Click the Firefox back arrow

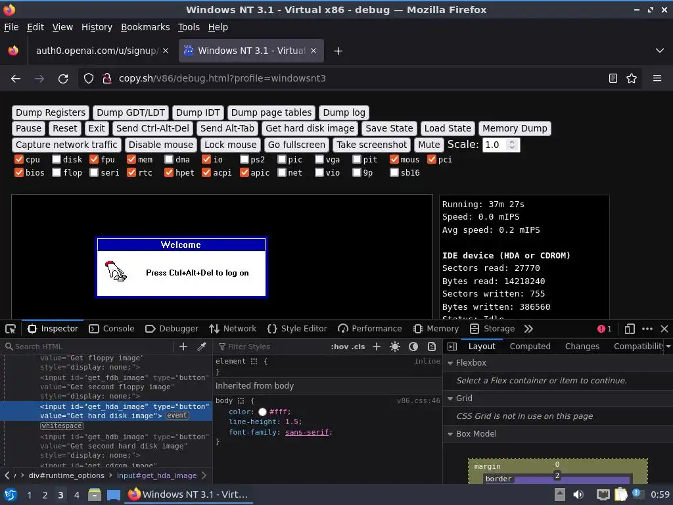click(16, 79)
